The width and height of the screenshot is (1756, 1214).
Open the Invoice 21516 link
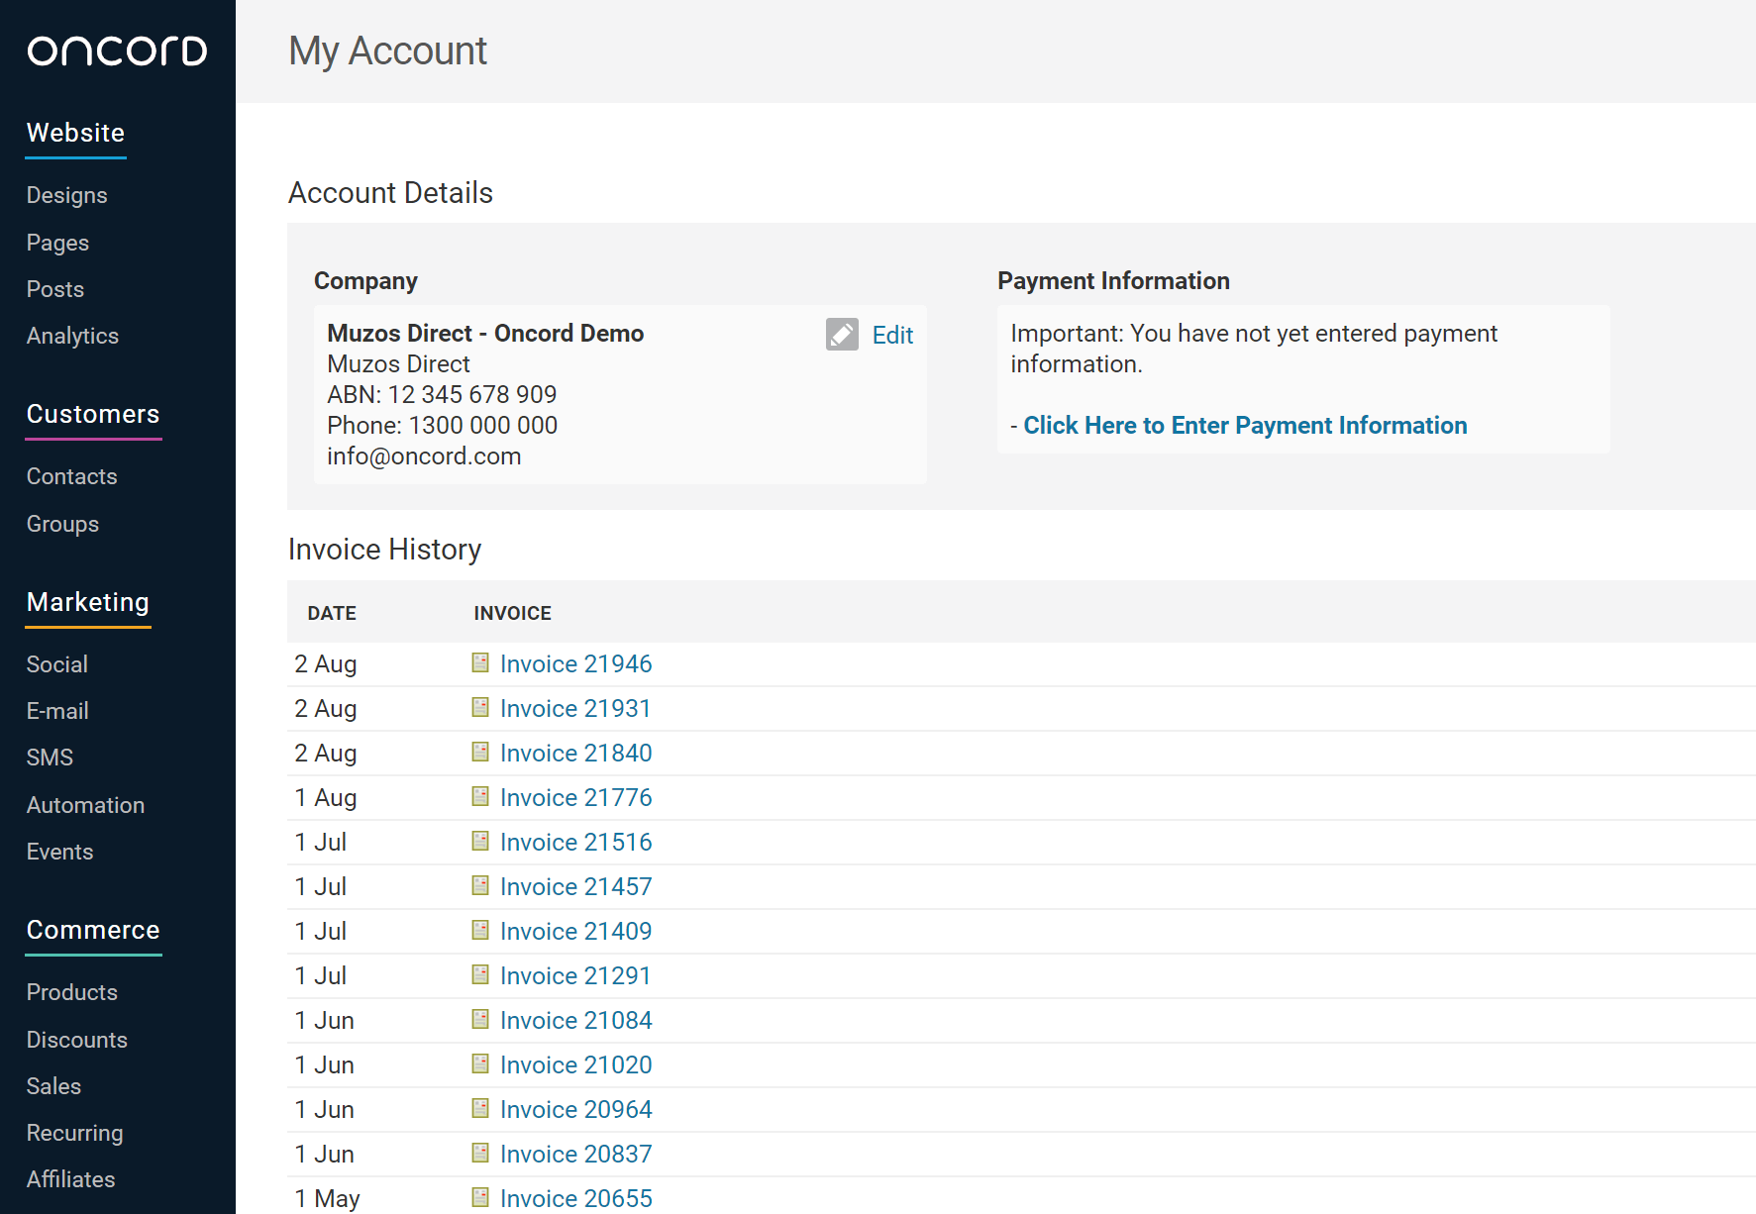[x=575, y=842]
